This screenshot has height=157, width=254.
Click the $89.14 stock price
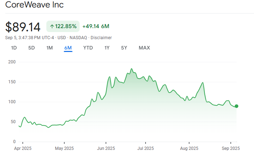23,27
